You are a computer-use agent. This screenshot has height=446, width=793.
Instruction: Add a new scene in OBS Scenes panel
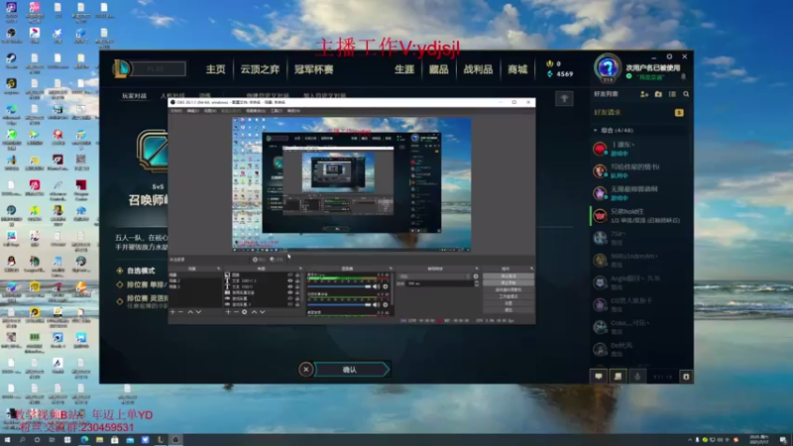[172, 312]
